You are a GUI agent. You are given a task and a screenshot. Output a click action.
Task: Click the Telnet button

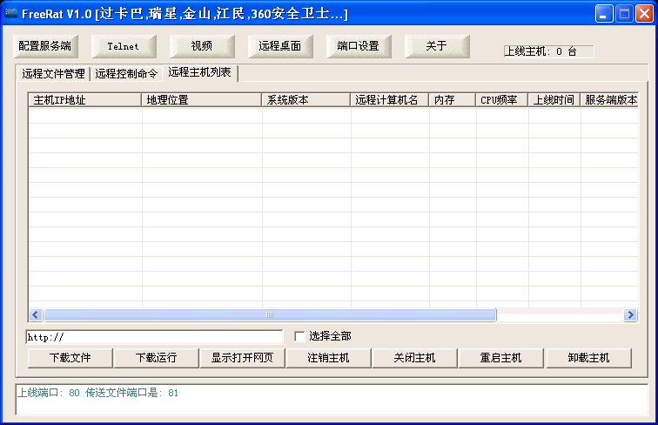(x=123, y=46)
